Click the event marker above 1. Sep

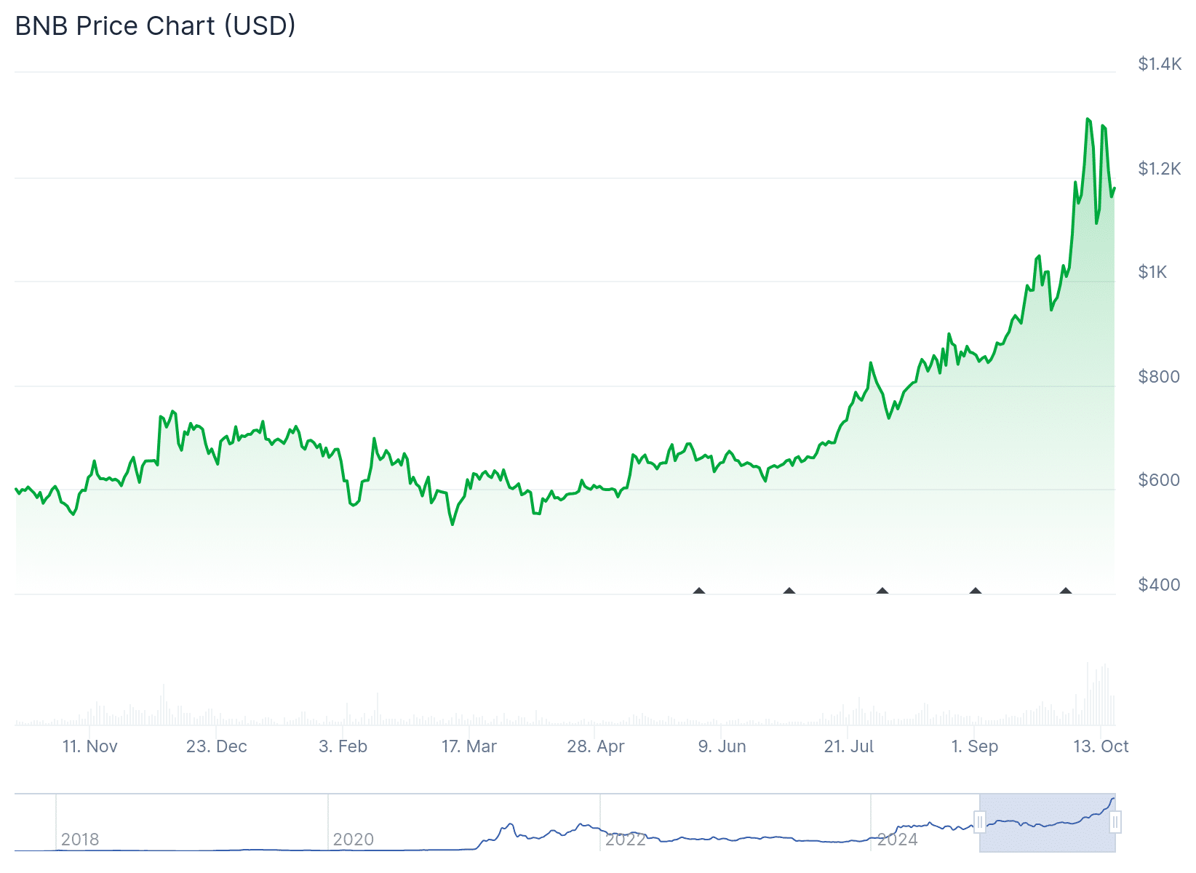(976, 591)
